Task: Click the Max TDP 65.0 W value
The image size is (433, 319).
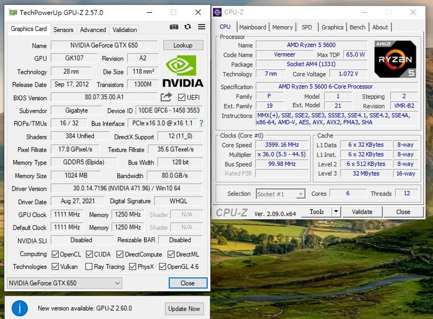Action: click(x=355, y=54)
